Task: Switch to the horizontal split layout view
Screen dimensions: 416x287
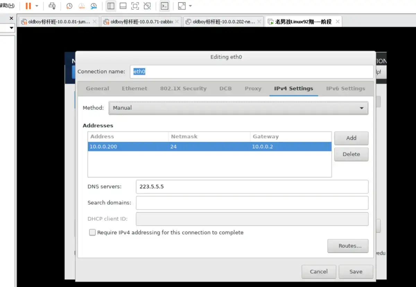Action: pyautogui.click(x=123, y=6)
